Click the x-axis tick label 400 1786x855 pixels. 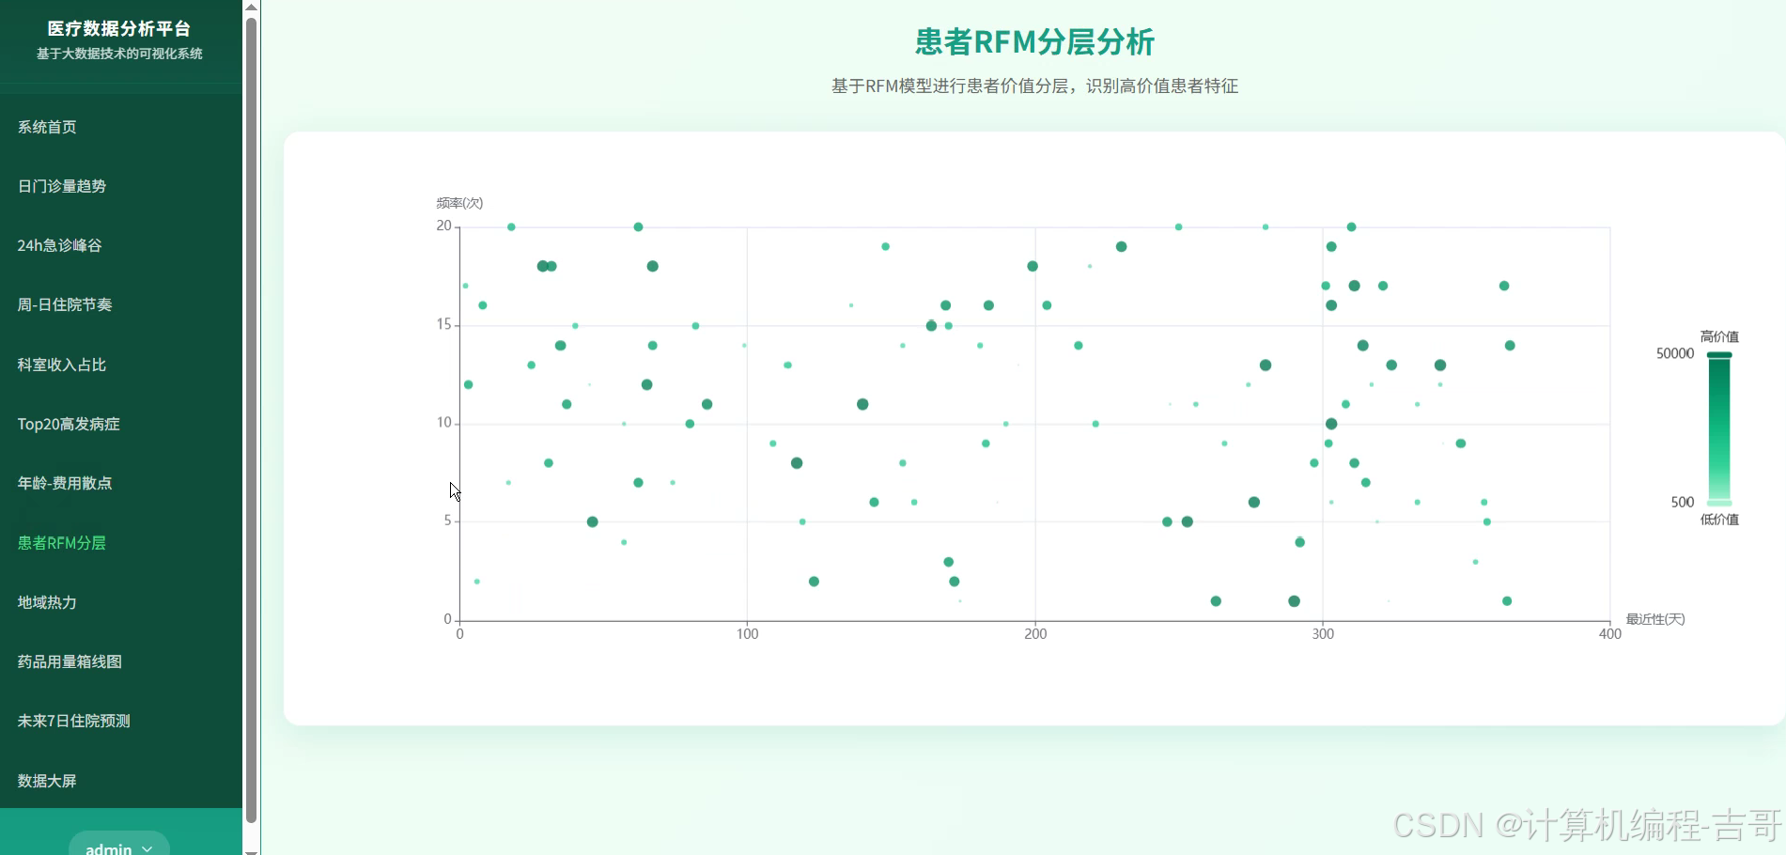point(1610,634)
